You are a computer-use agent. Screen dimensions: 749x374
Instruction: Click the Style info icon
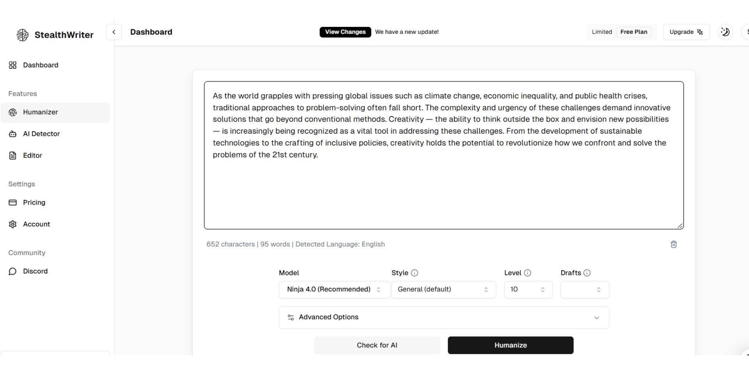click(x=415, y=273)
